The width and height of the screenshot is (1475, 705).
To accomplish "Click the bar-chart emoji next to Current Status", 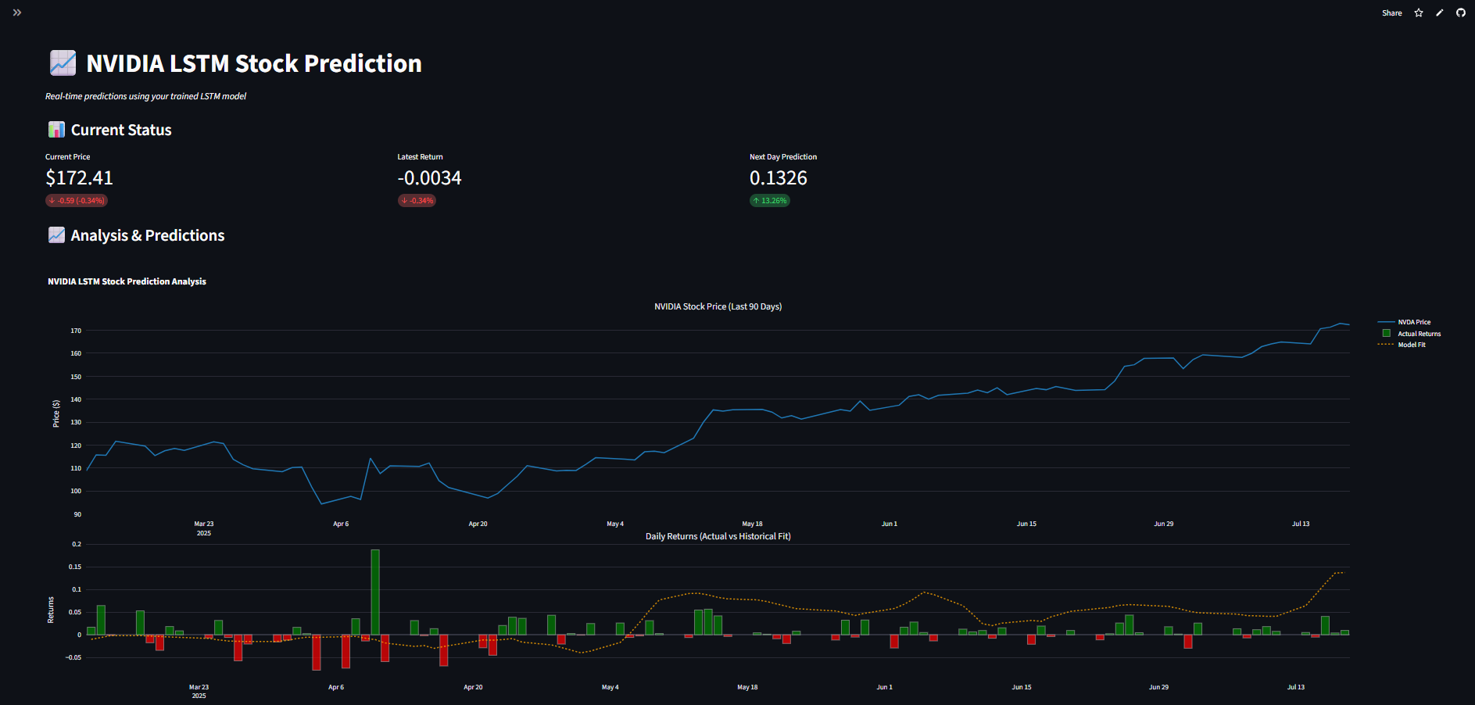I will 55,129.
